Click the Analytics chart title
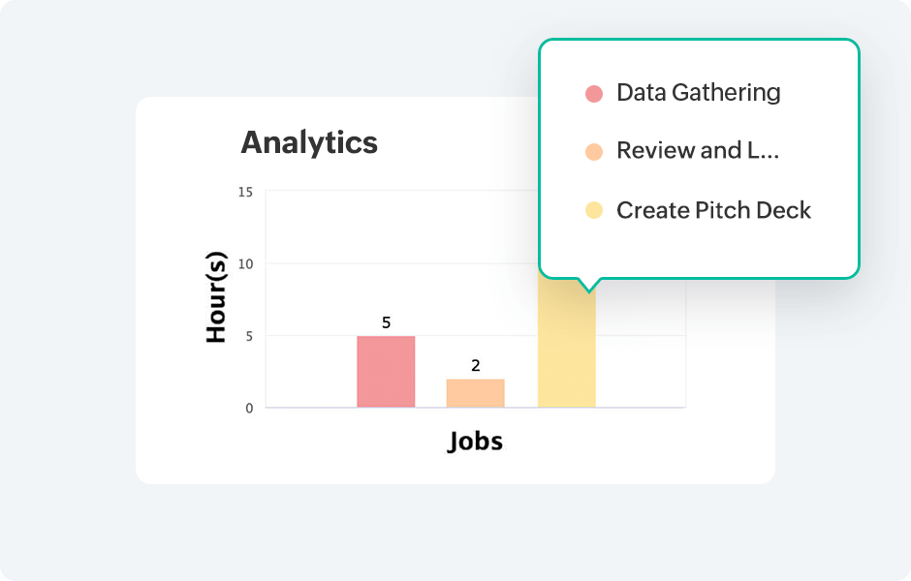This screenshot has height=581, width=911. (x=309, y=143)
